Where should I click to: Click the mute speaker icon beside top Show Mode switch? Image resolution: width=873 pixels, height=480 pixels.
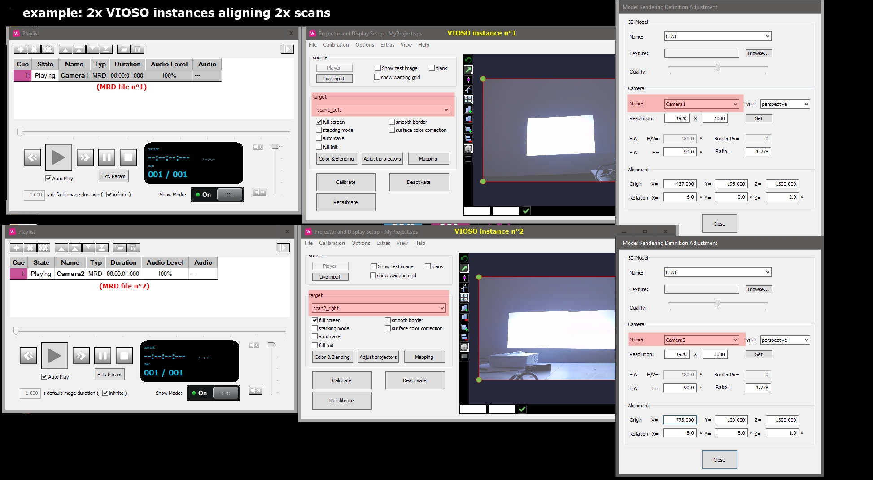[x=260, y=192]
